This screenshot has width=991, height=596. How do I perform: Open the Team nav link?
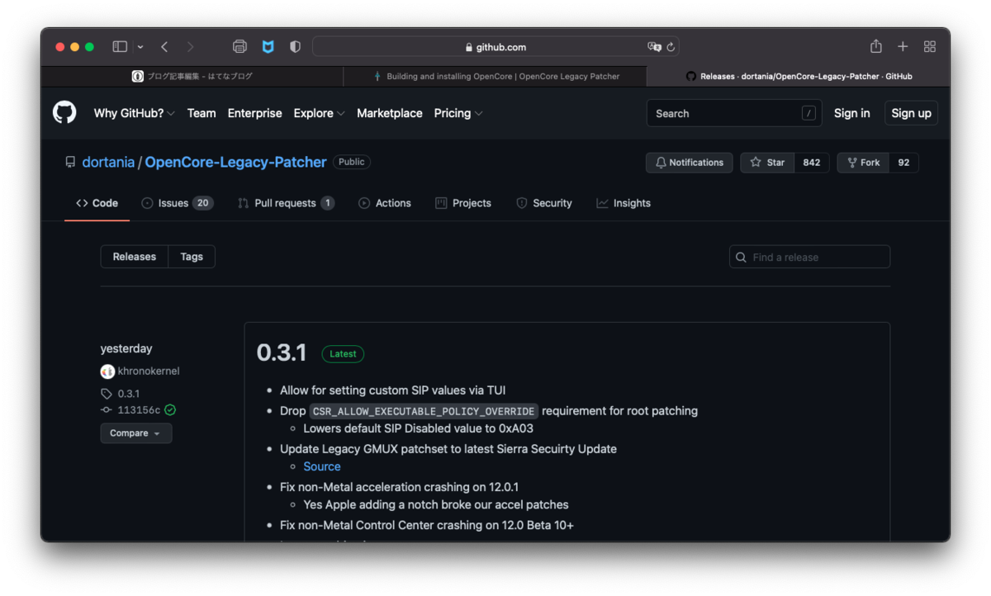(202, 113)
